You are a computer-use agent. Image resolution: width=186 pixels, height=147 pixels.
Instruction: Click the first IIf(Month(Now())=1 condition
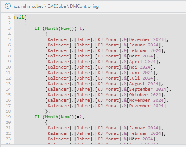click(59, 28)
